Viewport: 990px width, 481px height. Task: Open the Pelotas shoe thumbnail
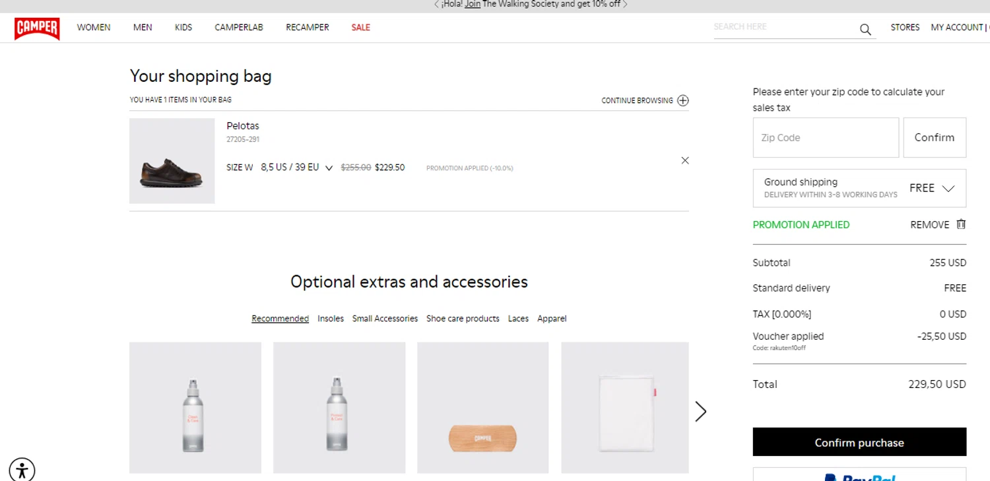point(172,161)
